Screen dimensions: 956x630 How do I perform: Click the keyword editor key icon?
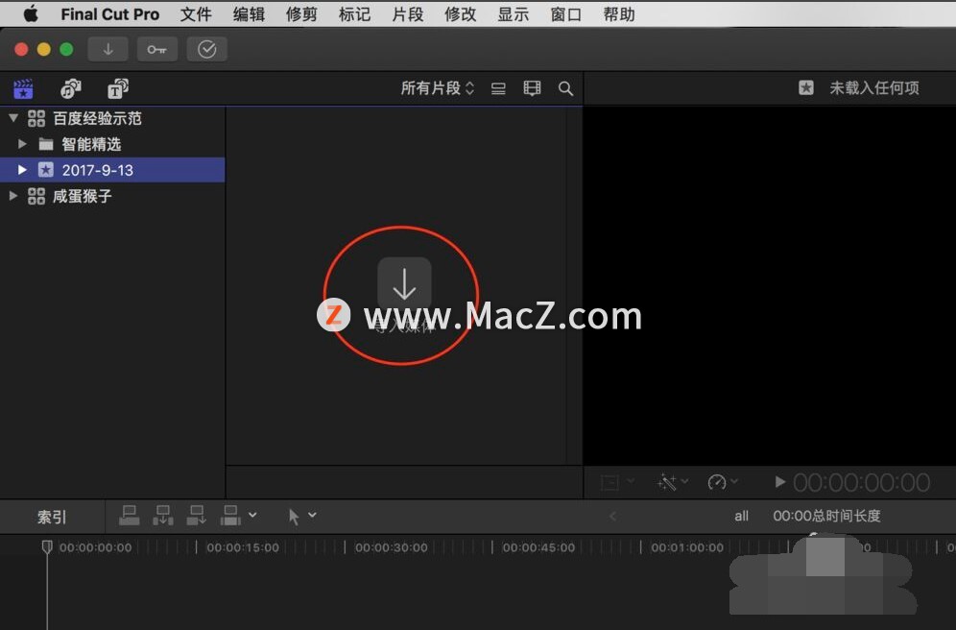click(157, 49)
